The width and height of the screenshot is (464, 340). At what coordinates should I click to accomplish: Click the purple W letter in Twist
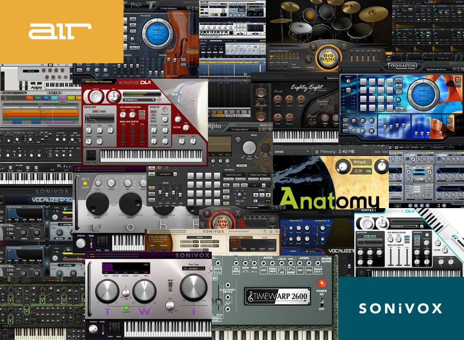tap(144, 312)
